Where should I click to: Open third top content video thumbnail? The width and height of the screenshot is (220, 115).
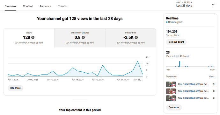pos(171,98)
